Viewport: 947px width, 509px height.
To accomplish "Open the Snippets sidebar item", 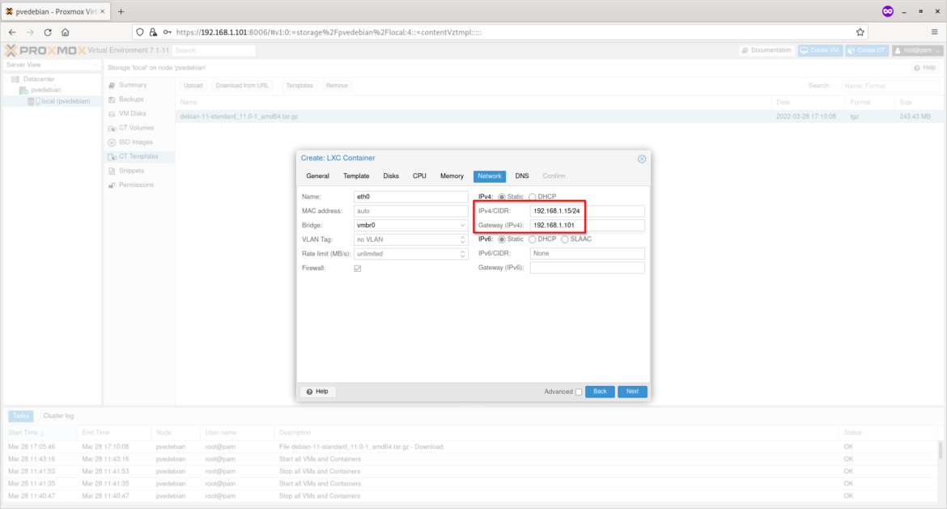I will point(131,171).
